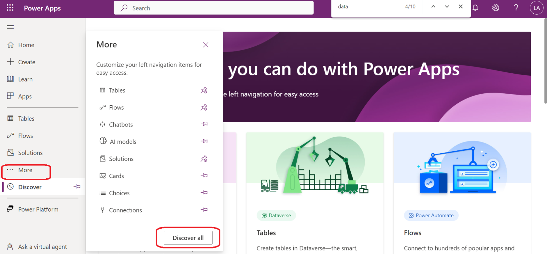Pin Cards to left navigation

click(x=204, y=175)
